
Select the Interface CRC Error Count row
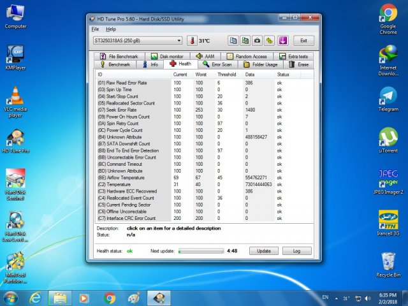tap(204, 218)
